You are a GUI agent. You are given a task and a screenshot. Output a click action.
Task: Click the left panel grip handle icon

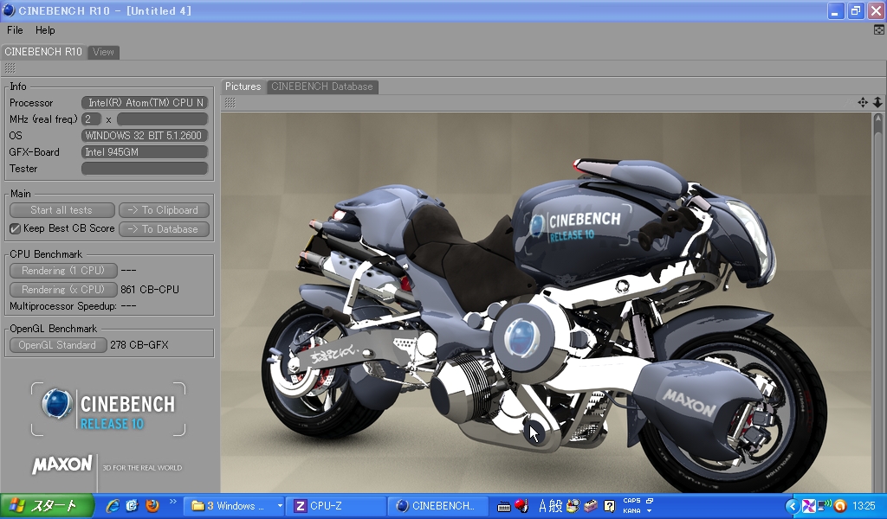click(x=10, y=68)
